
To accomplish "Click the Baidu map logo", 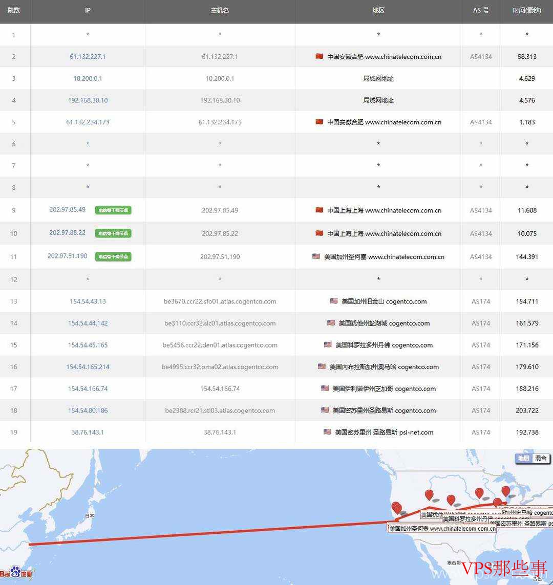I will pyautogui.click(x=16, y=572).
